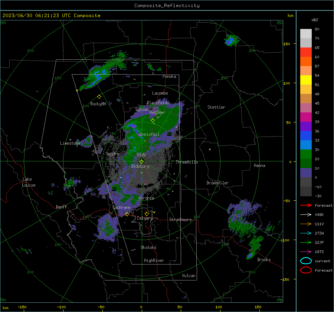Click the white plus marker west of Hanna
The image size is (334, 312).
click(x=210, y=149)
